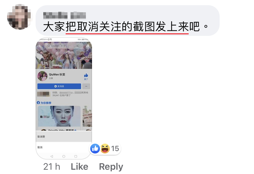Click the blue thumbs-up reaction icon
This screenshot has width=254, height=174.
[95, 149]
